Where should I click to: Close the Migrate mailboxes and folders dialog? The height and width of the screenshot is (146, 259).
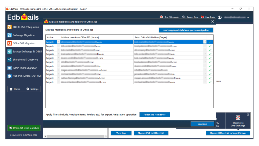tap(212, 22)
